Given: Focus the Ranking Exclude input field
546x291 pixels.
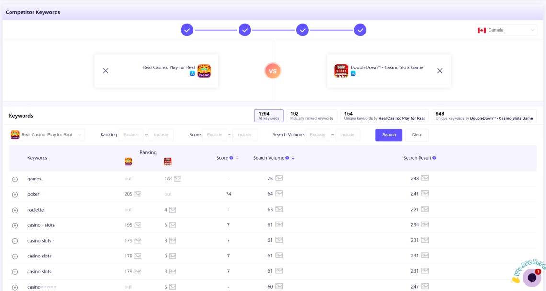Looking at the screenshot, I should coord(131,135).
